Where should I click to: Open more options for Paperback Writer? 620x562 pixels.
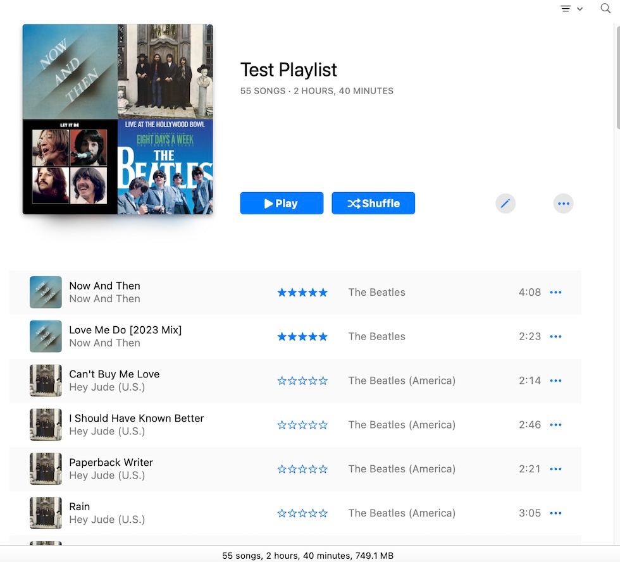click(x=555, y=469)
